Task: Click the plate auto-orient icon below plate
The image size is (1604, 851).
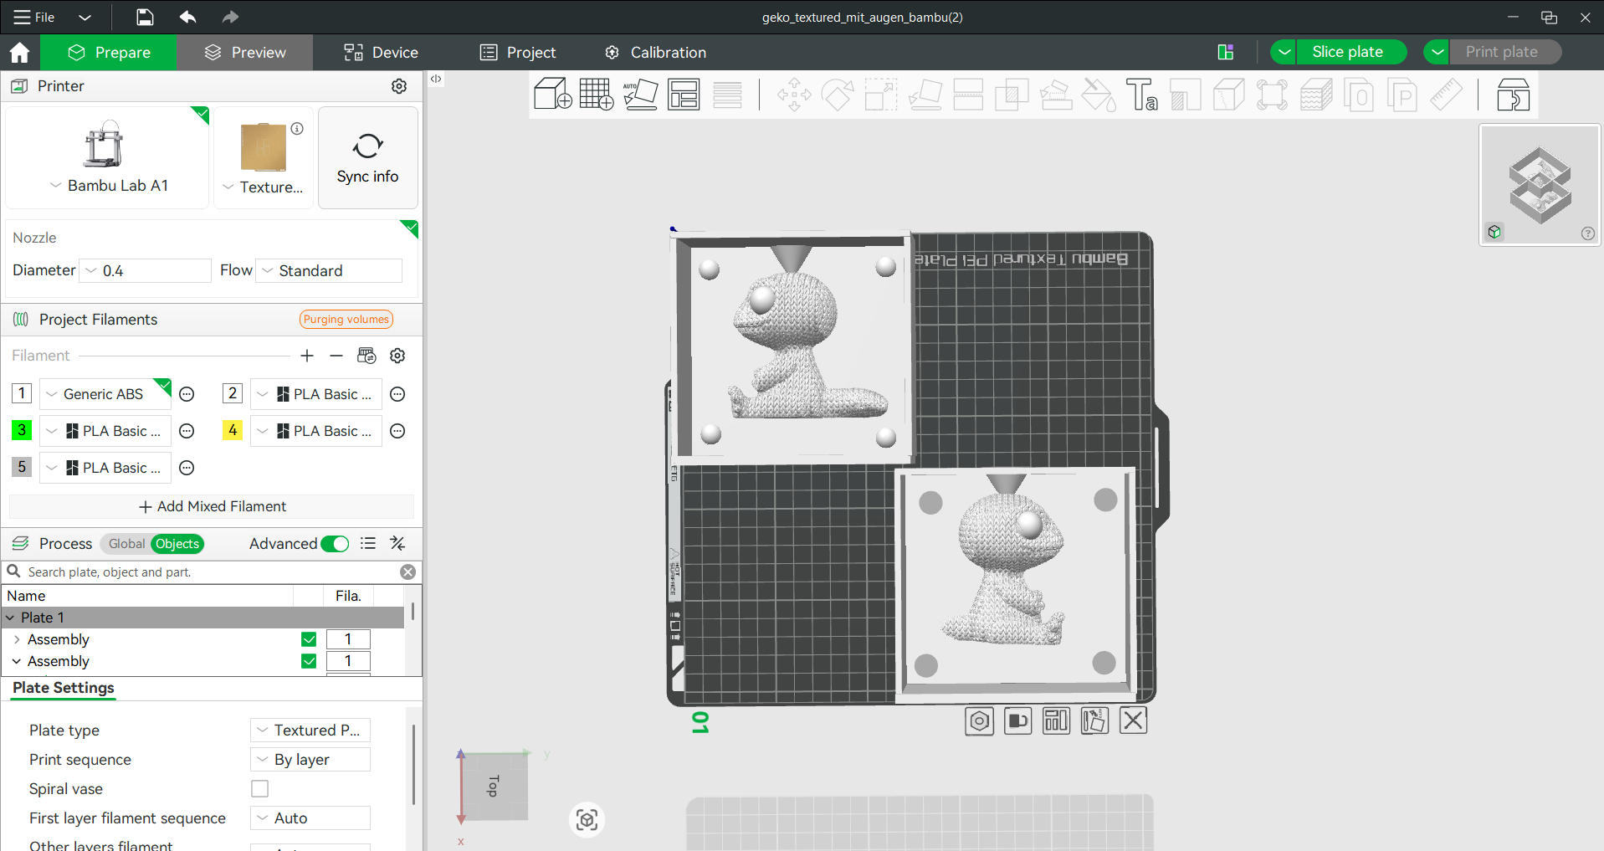Action: click(x=1094, y=720)
